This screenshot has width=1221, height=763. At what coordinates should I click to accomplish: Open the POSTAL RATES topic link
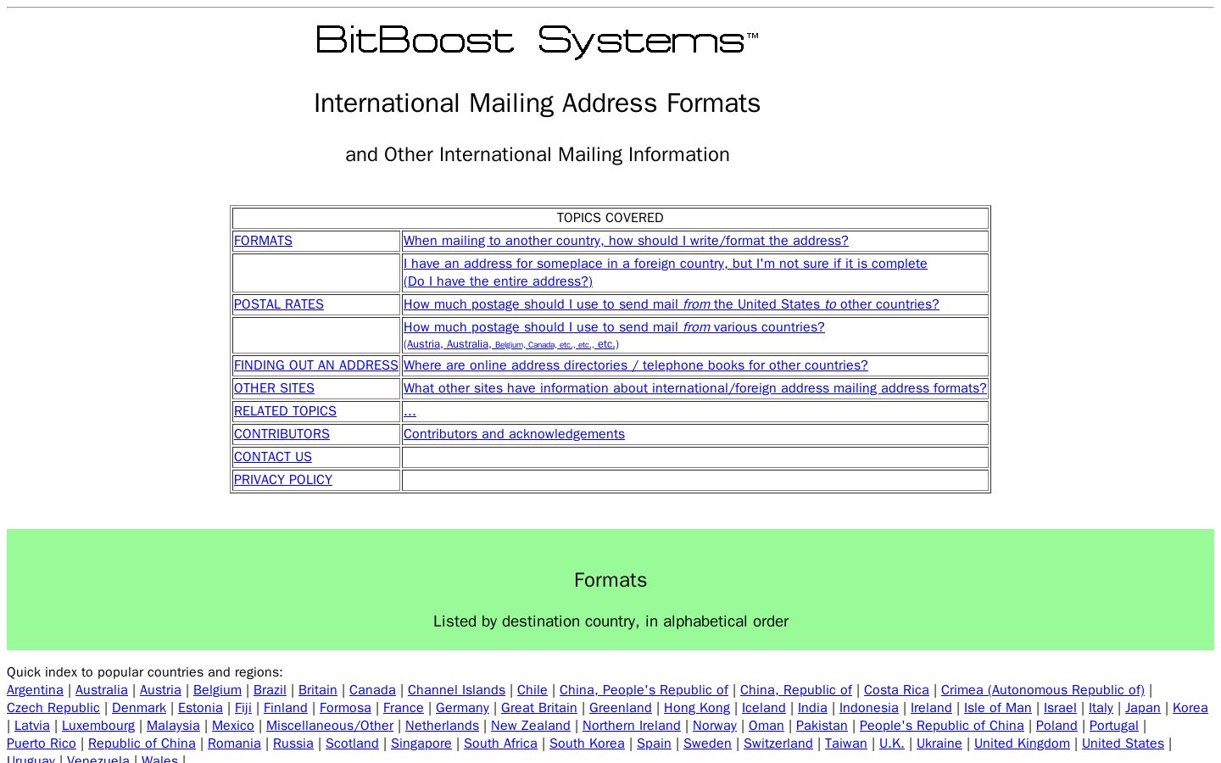279,304
